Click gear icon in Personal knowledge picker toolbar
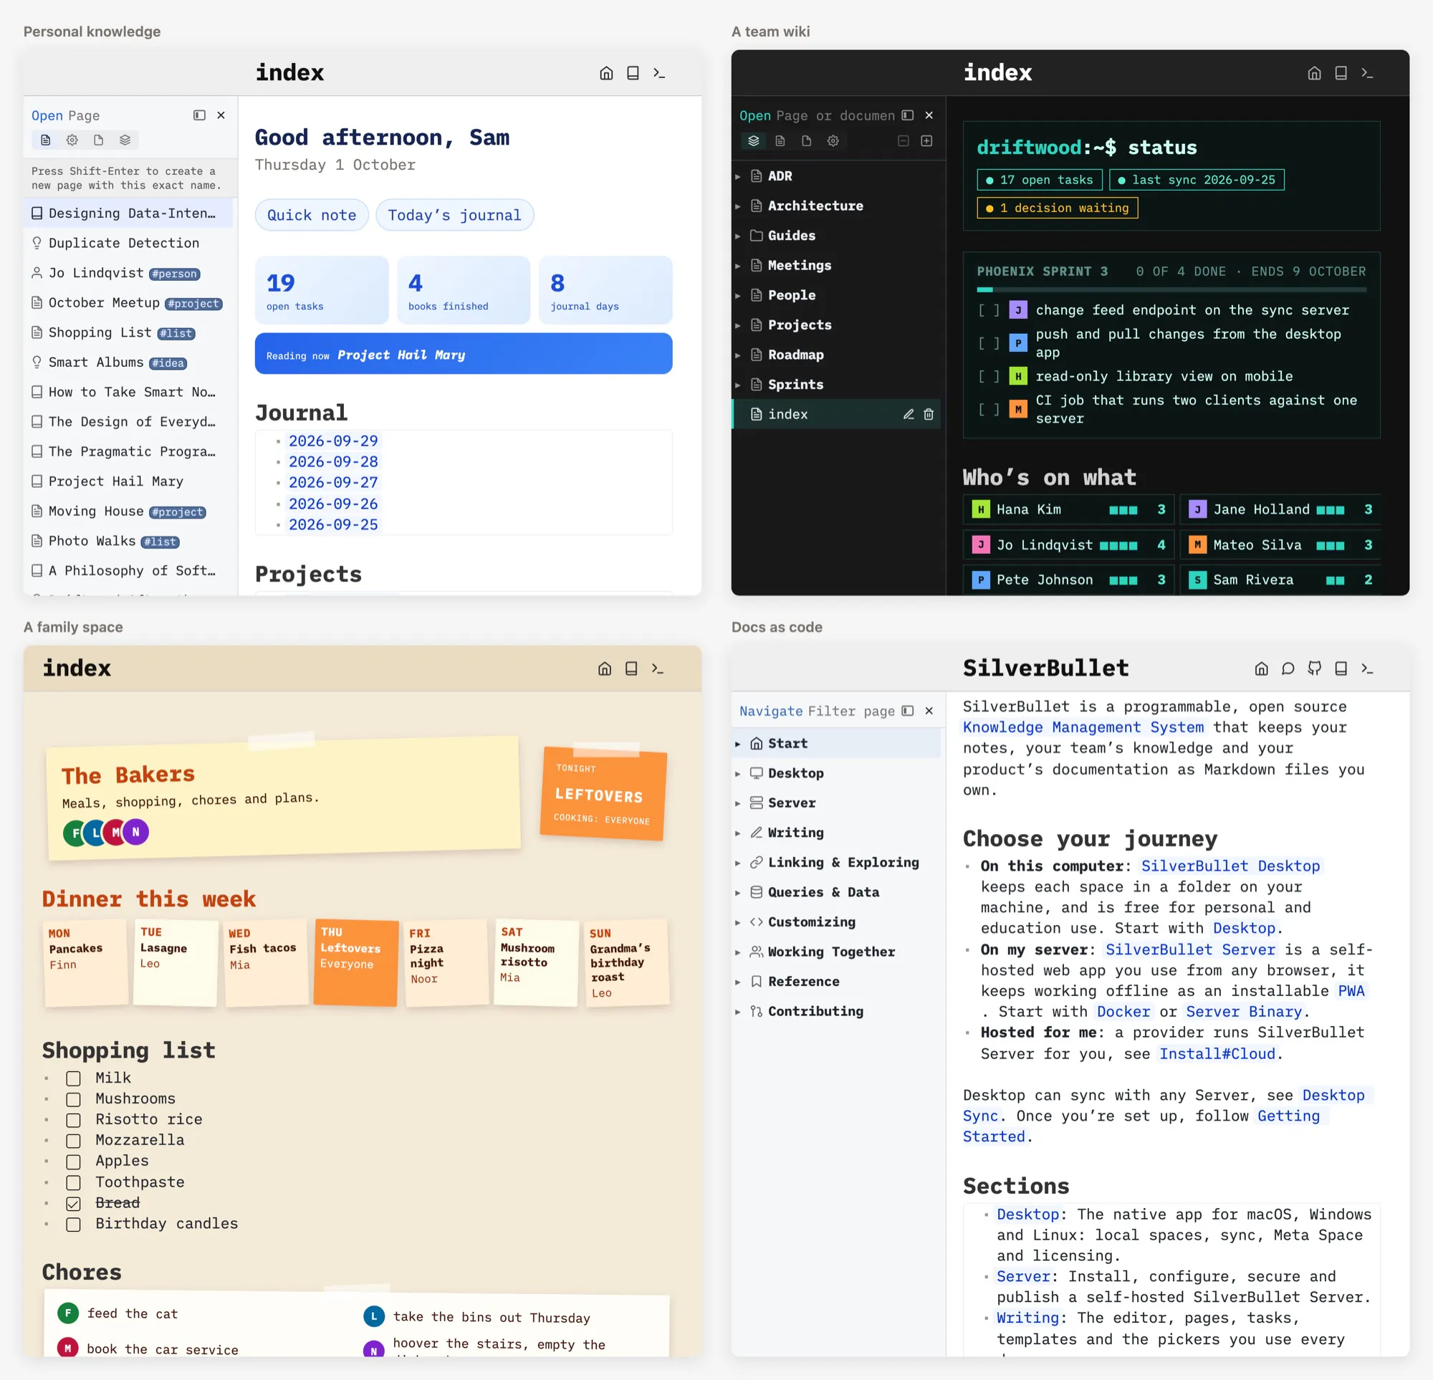 click(72, 140)
